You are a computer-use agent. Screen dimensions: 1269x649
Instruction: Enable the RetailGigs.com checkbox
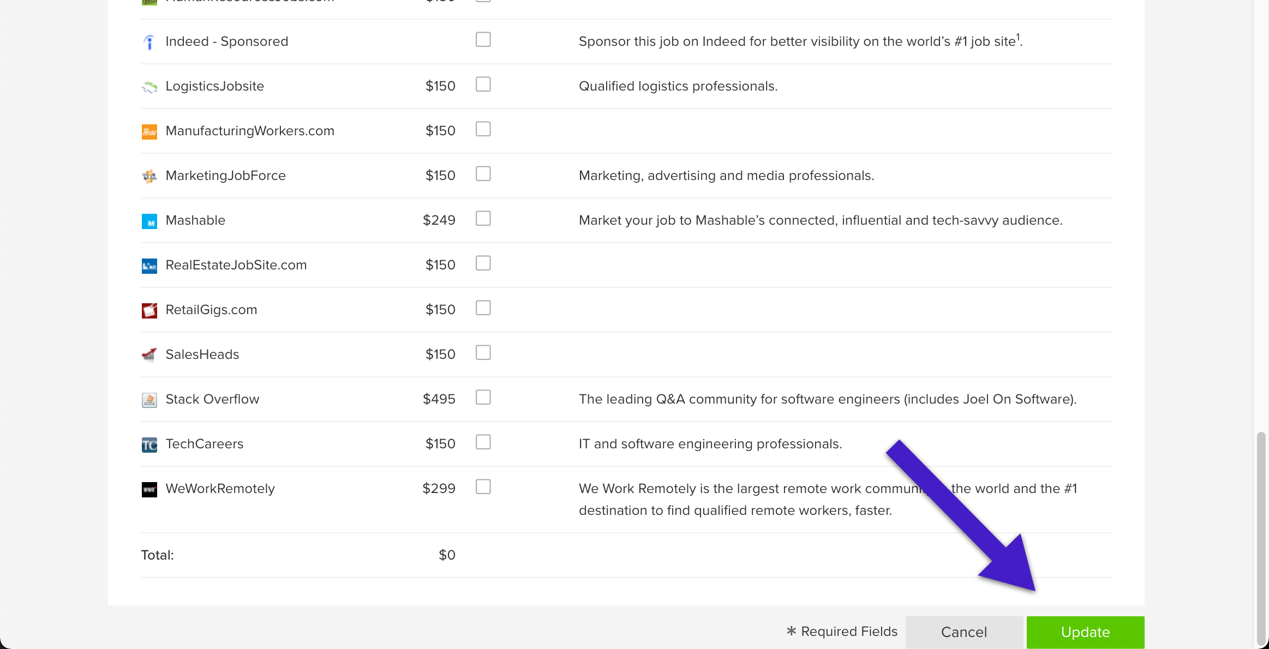tap(483, 308)
